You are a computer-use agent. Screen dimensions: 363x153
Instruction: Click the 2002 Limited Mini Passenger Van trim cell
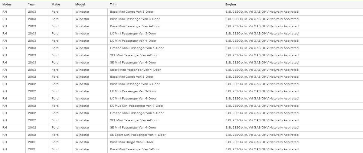[165, 113]
